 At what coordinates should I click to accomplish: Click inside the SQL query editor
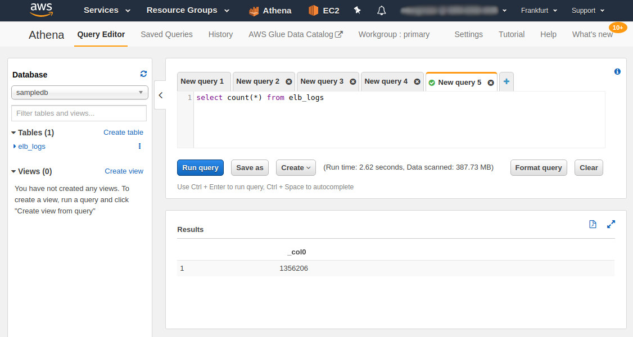pos(399,120)
